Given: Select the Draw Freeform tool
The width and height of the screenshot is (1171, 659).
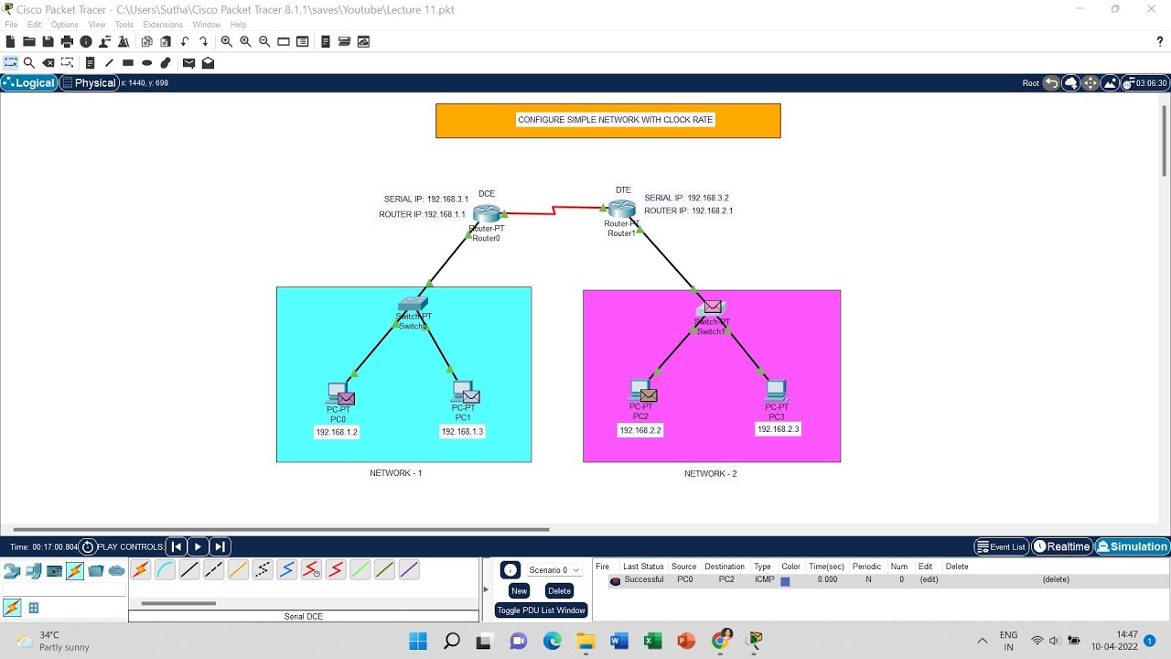Looking at the screenshot, I should (166, 63).
